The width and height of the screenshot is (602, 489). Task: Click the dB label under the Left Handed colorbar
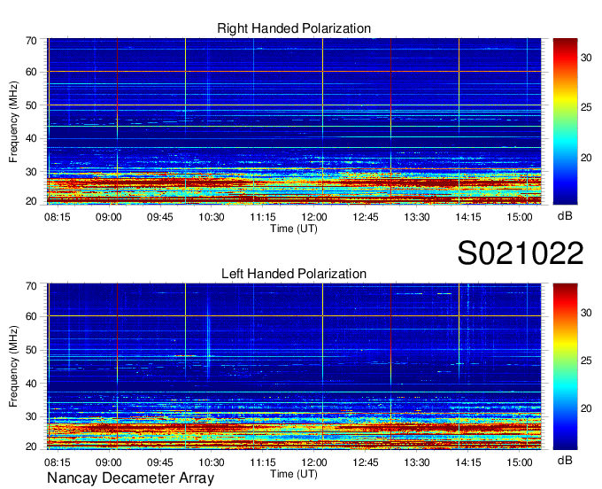click(565, 460)
